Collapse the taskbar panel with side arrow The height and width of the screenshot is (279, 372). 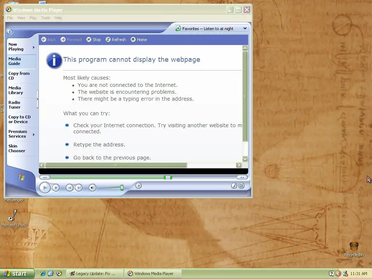[x=37, y=99]
